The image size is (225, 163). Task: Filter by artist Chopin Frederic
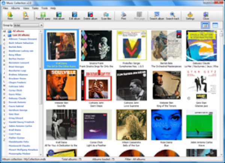(17, 82)
